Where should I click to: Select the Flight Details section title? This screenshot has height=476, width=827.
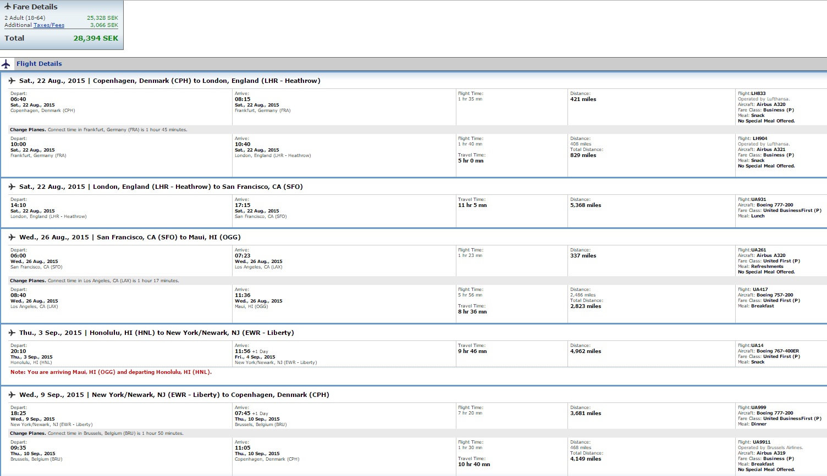pos(39,64)
